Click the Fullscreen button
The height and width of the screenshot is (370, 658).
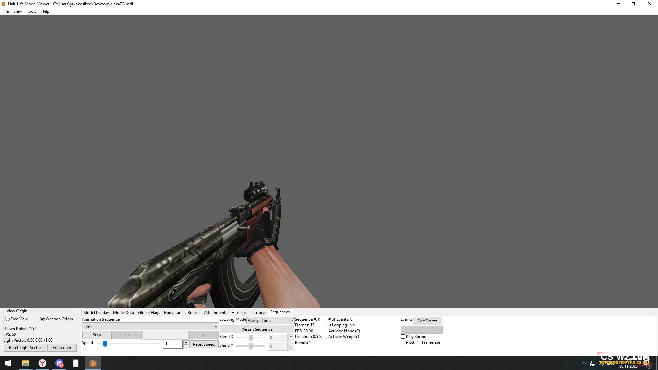(62, 348)
